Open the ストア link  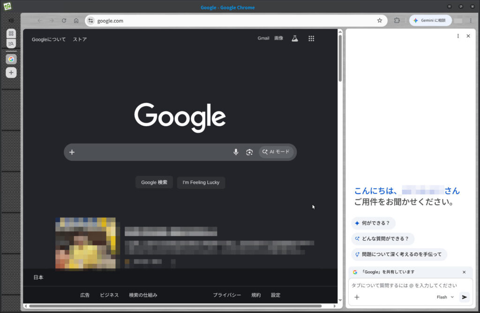(80, 39)
